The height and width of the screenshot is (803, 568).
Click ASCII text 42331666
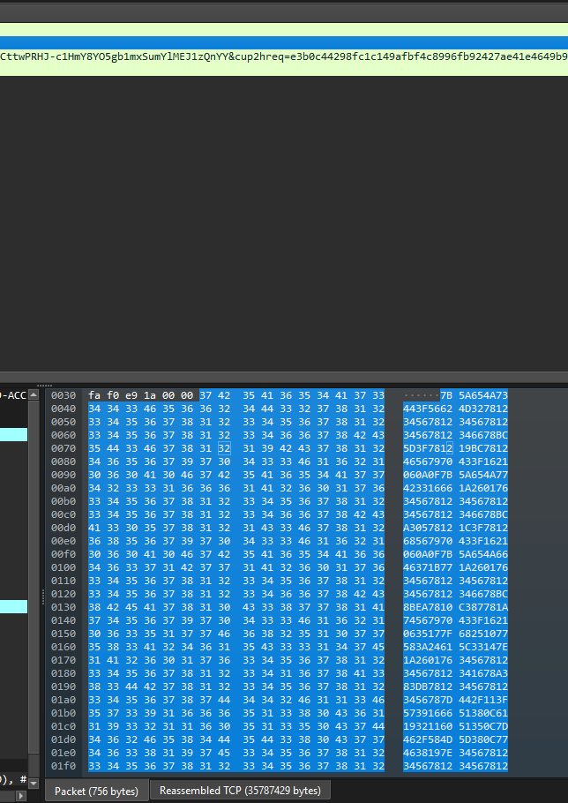tap(428, 488)
